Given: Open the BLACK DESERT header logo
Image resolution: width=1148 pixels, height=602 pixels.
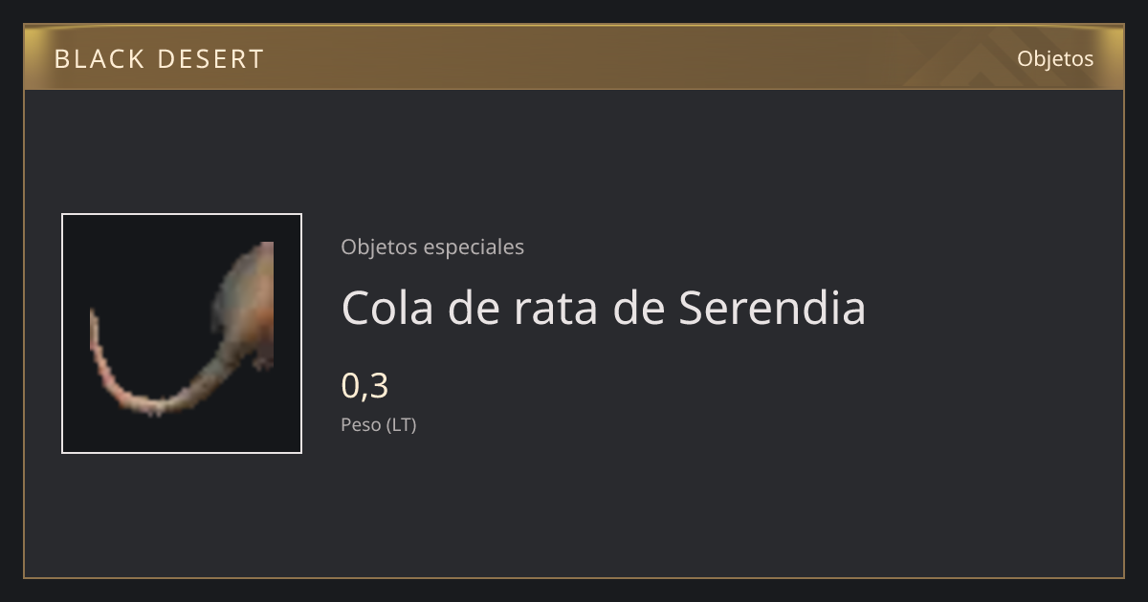Looking at the screenshot, I should point(159,59).
